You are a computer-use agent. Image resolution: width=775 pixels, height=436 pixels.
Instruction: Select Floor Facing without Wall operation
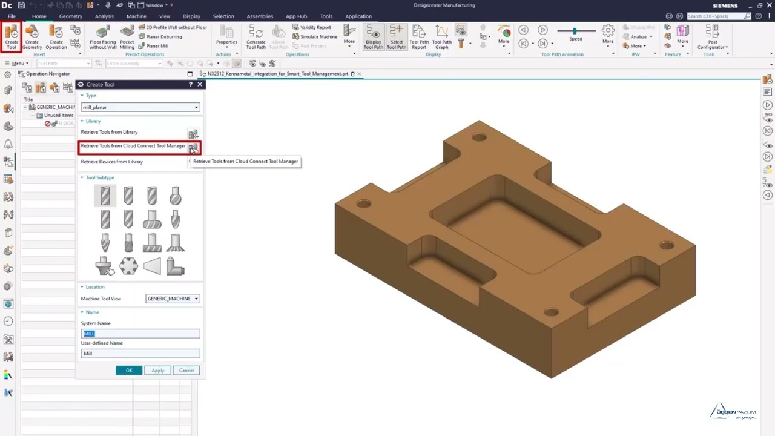click(x=103, y=36)
